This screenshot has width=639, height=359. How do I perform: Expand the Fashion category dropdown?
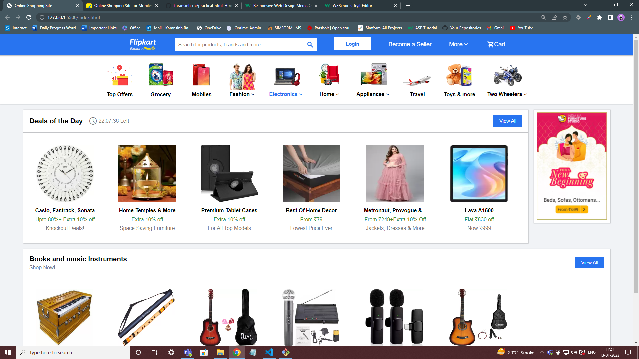[242, 94]
